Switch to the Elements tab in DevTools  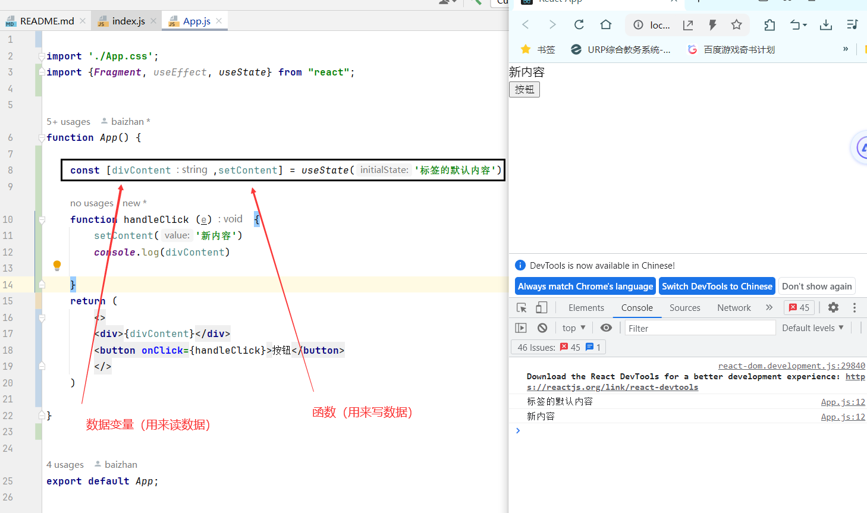(x=586, y=307)
